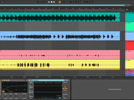Click the Compressor Release knob
This screenshot has height=100, width=134.
pos(31,95)
